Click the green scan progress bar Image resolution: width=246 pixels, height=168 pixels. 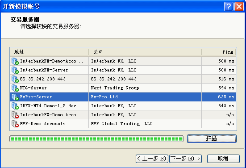pos(96,139)
